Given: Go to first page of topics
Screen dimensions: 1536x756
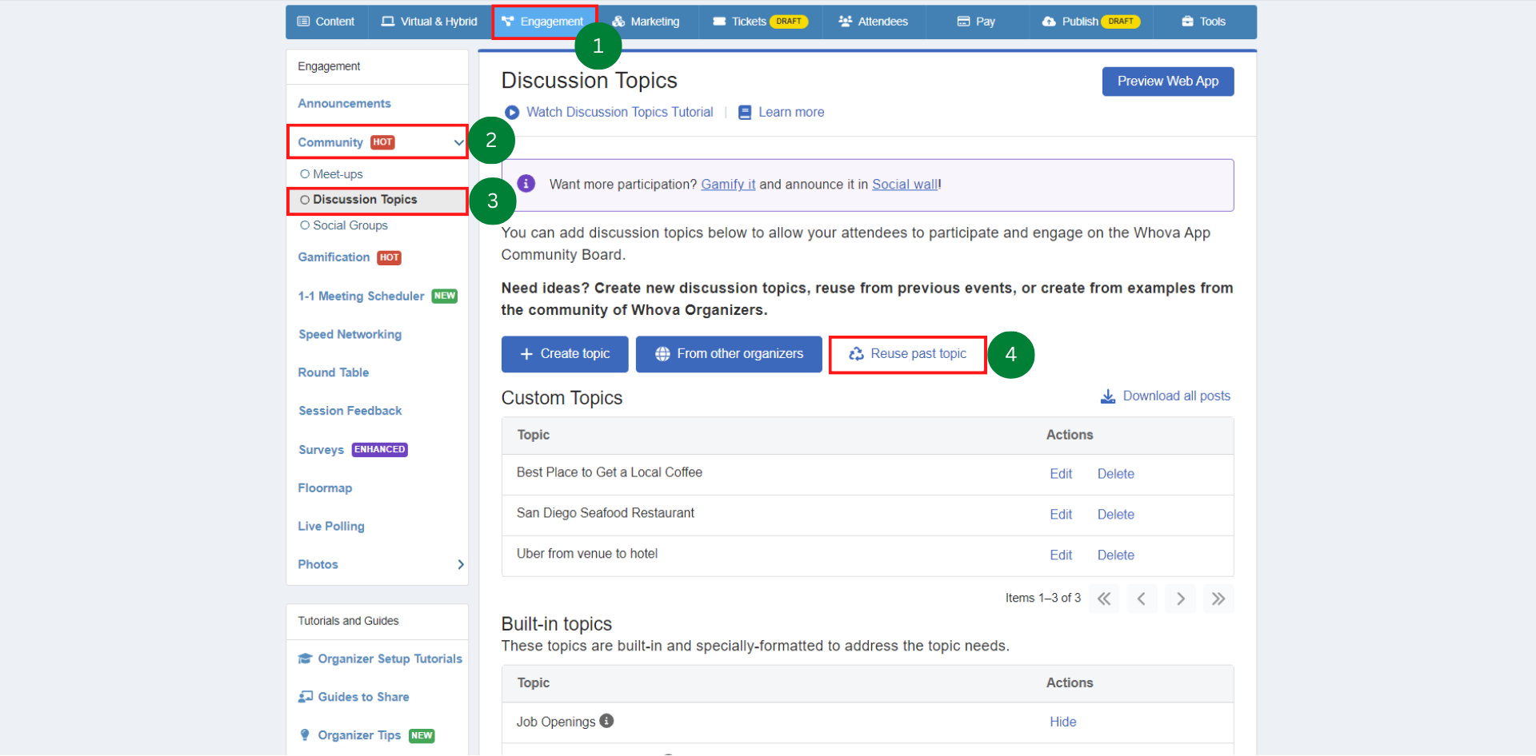Looking at the screenshot, I should point(1104,599).
